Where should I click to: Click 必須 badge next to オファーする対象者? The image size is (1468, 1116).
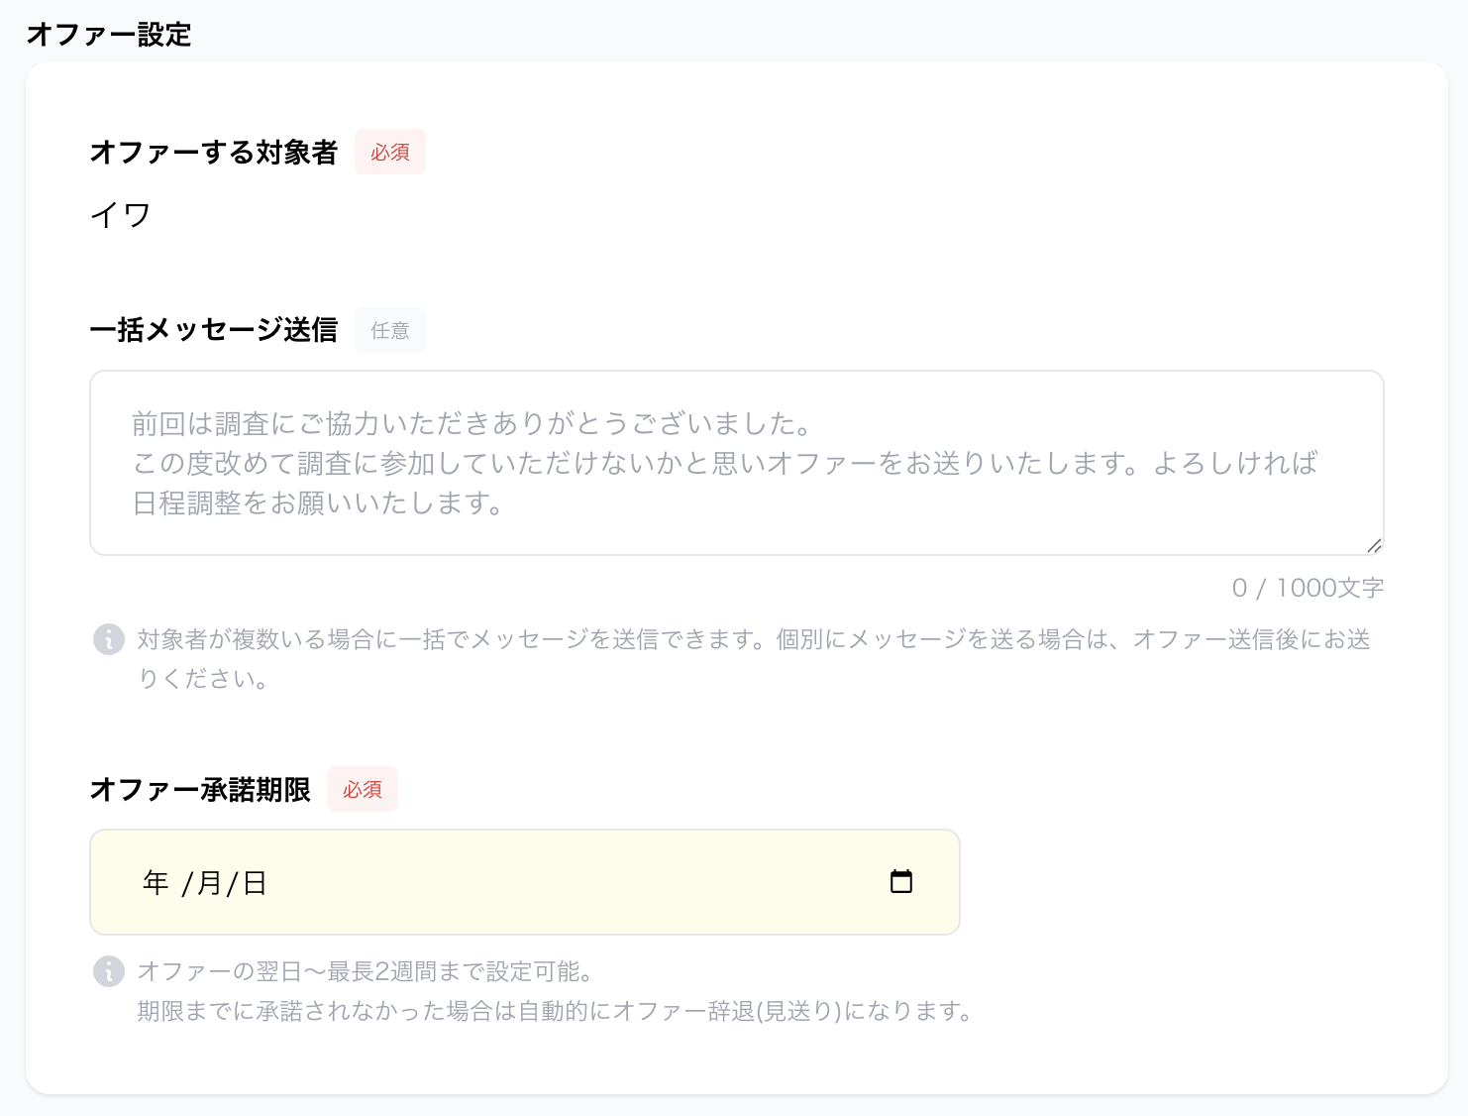coord(390,152)
